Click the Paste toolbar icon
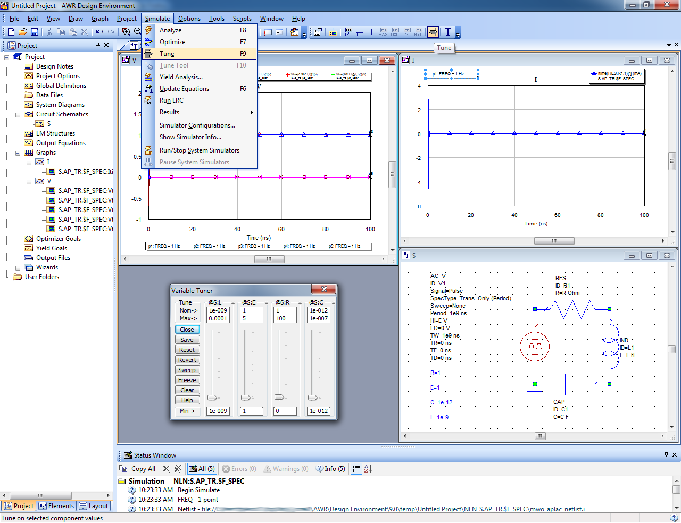Viewport: 681px width, 523px height. pos(73,32)
